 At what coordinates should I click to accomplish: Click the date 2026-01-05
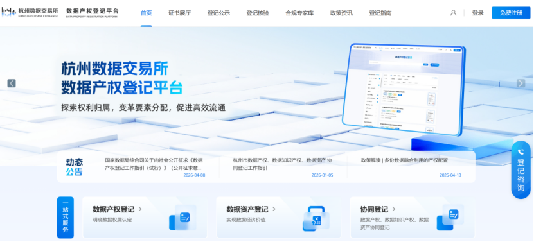[322, 175]
